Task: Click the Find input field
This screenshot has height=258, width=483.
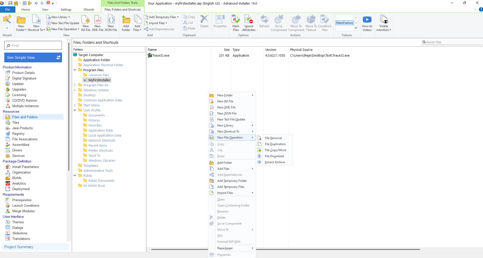Action: [x=33, y=45]
